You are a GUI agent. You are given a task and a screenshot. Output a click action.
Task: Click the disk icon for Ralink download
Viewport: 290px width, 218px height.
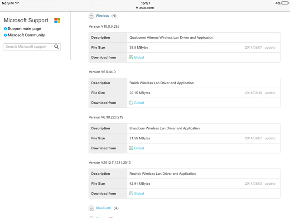click(x=131, y=103)
